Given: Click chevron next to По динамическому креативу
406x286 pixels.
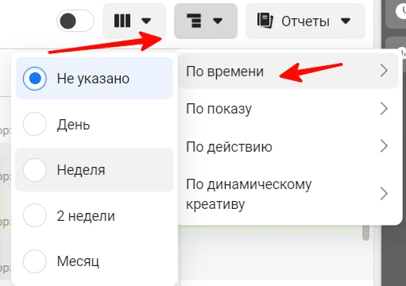Looking at the screenshot, I should pyautogui.click(x=384, y=194).
